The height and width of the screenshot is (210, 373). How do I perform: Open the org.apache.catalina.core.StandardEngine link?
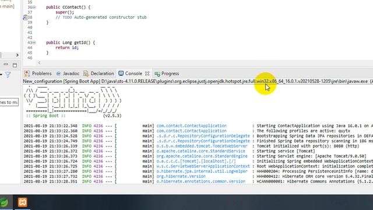pos(202,156)
